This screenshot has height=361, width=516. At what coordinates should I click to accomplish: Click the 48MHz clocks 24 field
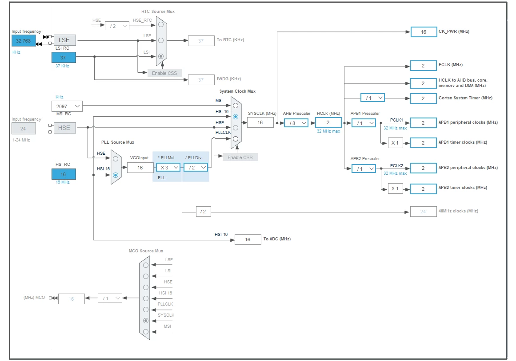coord(424,212)
